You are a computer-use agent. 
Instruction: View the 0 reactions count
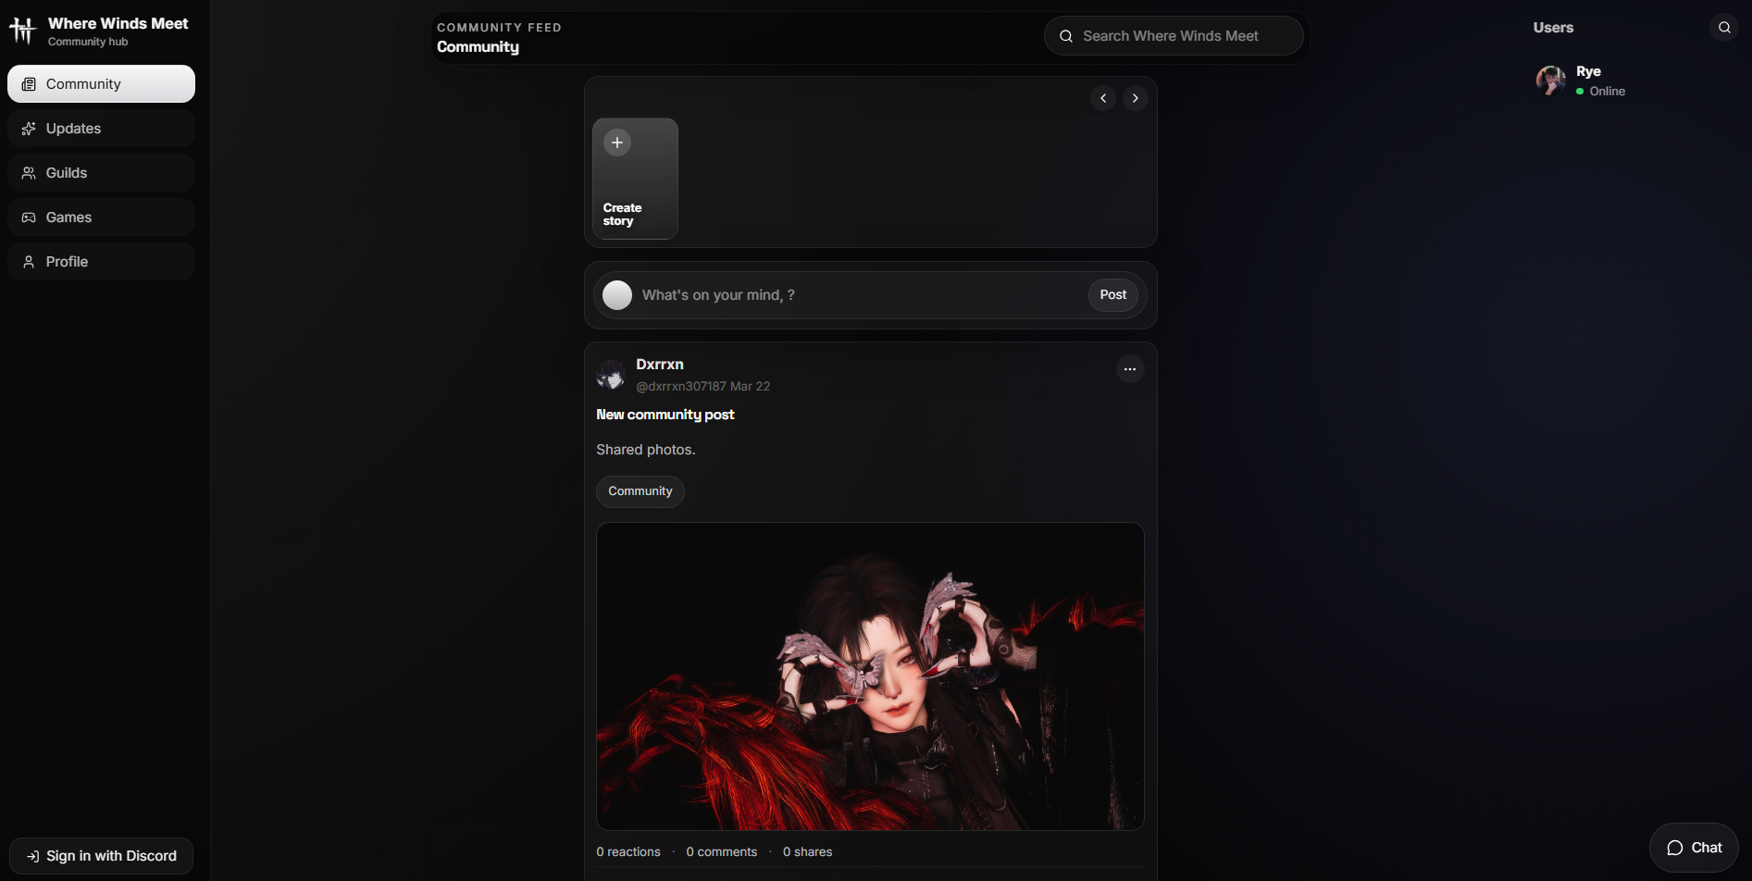(628, 852)
